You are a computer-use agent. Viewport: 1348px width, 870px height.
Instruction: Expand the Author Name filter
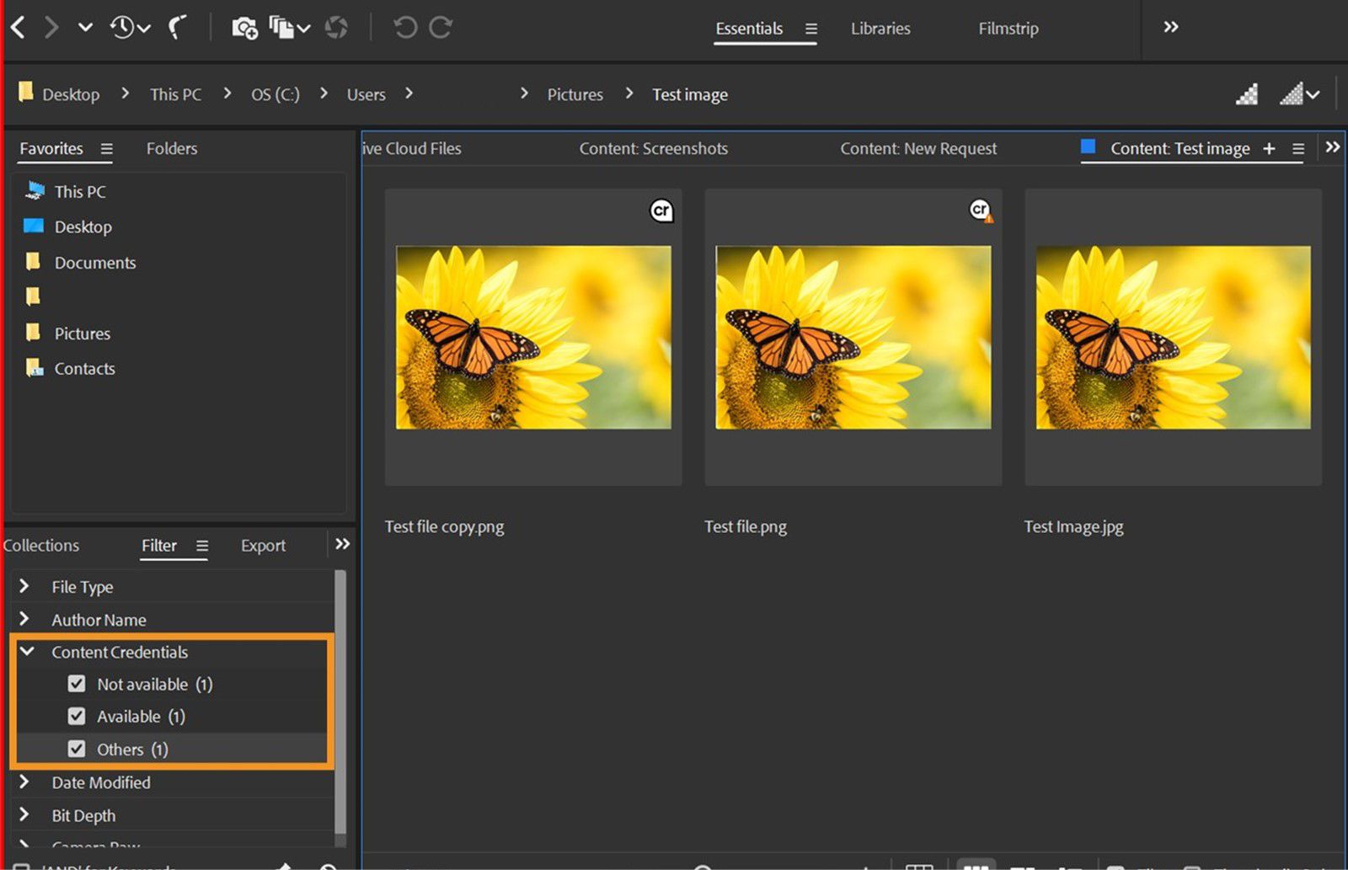(24, 618)
